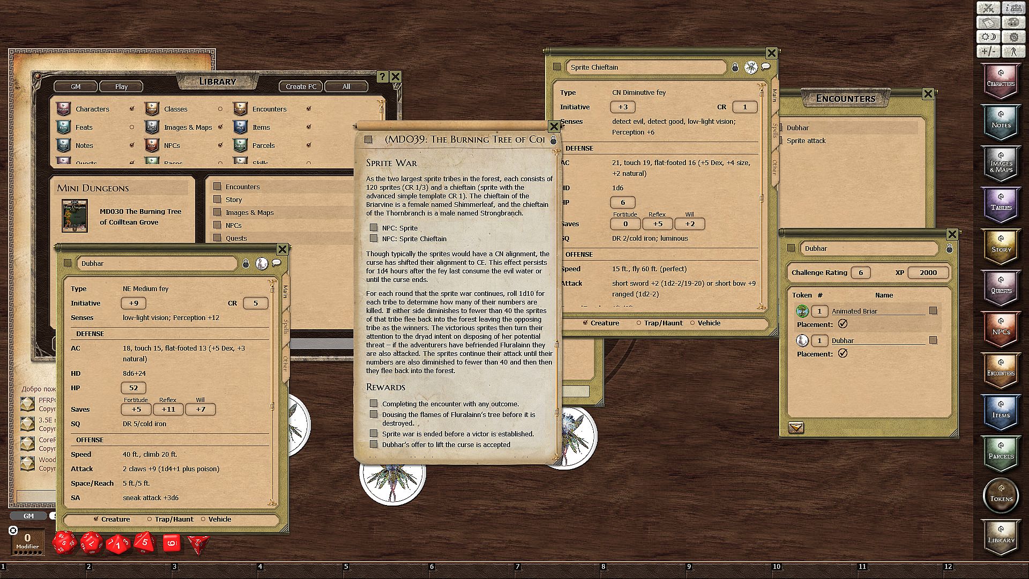Viewport: 1029px width, 579px height.
Task: Click lock icon on Dubhar encounter window
Action: 949,249
